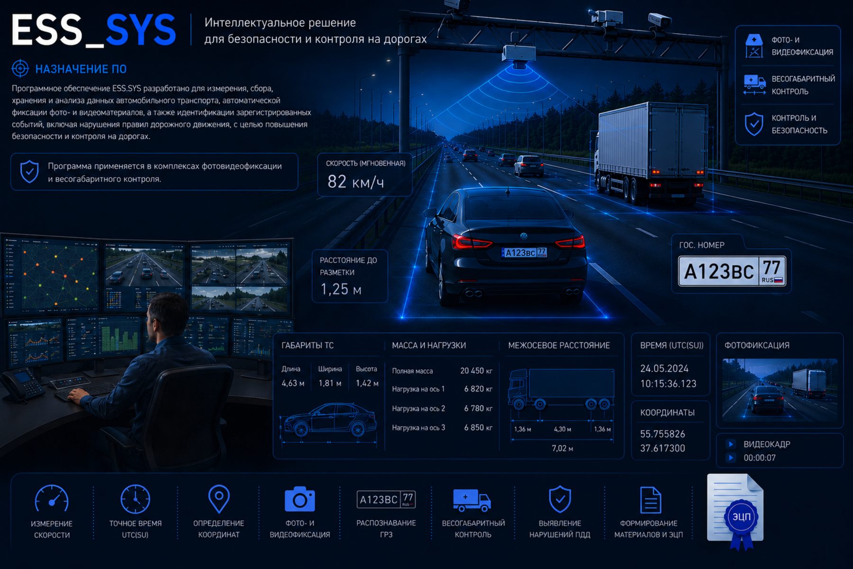Click the ФОТОФИКСАЦИЯ heading

pos(757,346)
